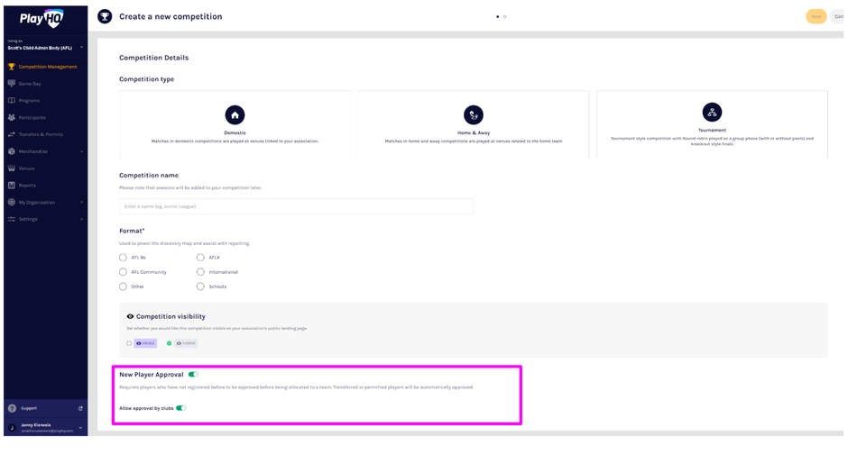This screenshot has height=455, width=848.
Task: Select the Domestic competition type house icon
Action: coord(235,114)
